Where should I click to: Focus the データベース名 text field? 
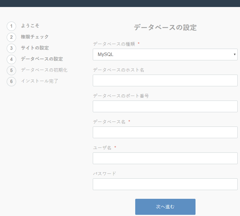click(x=165, y=132)
